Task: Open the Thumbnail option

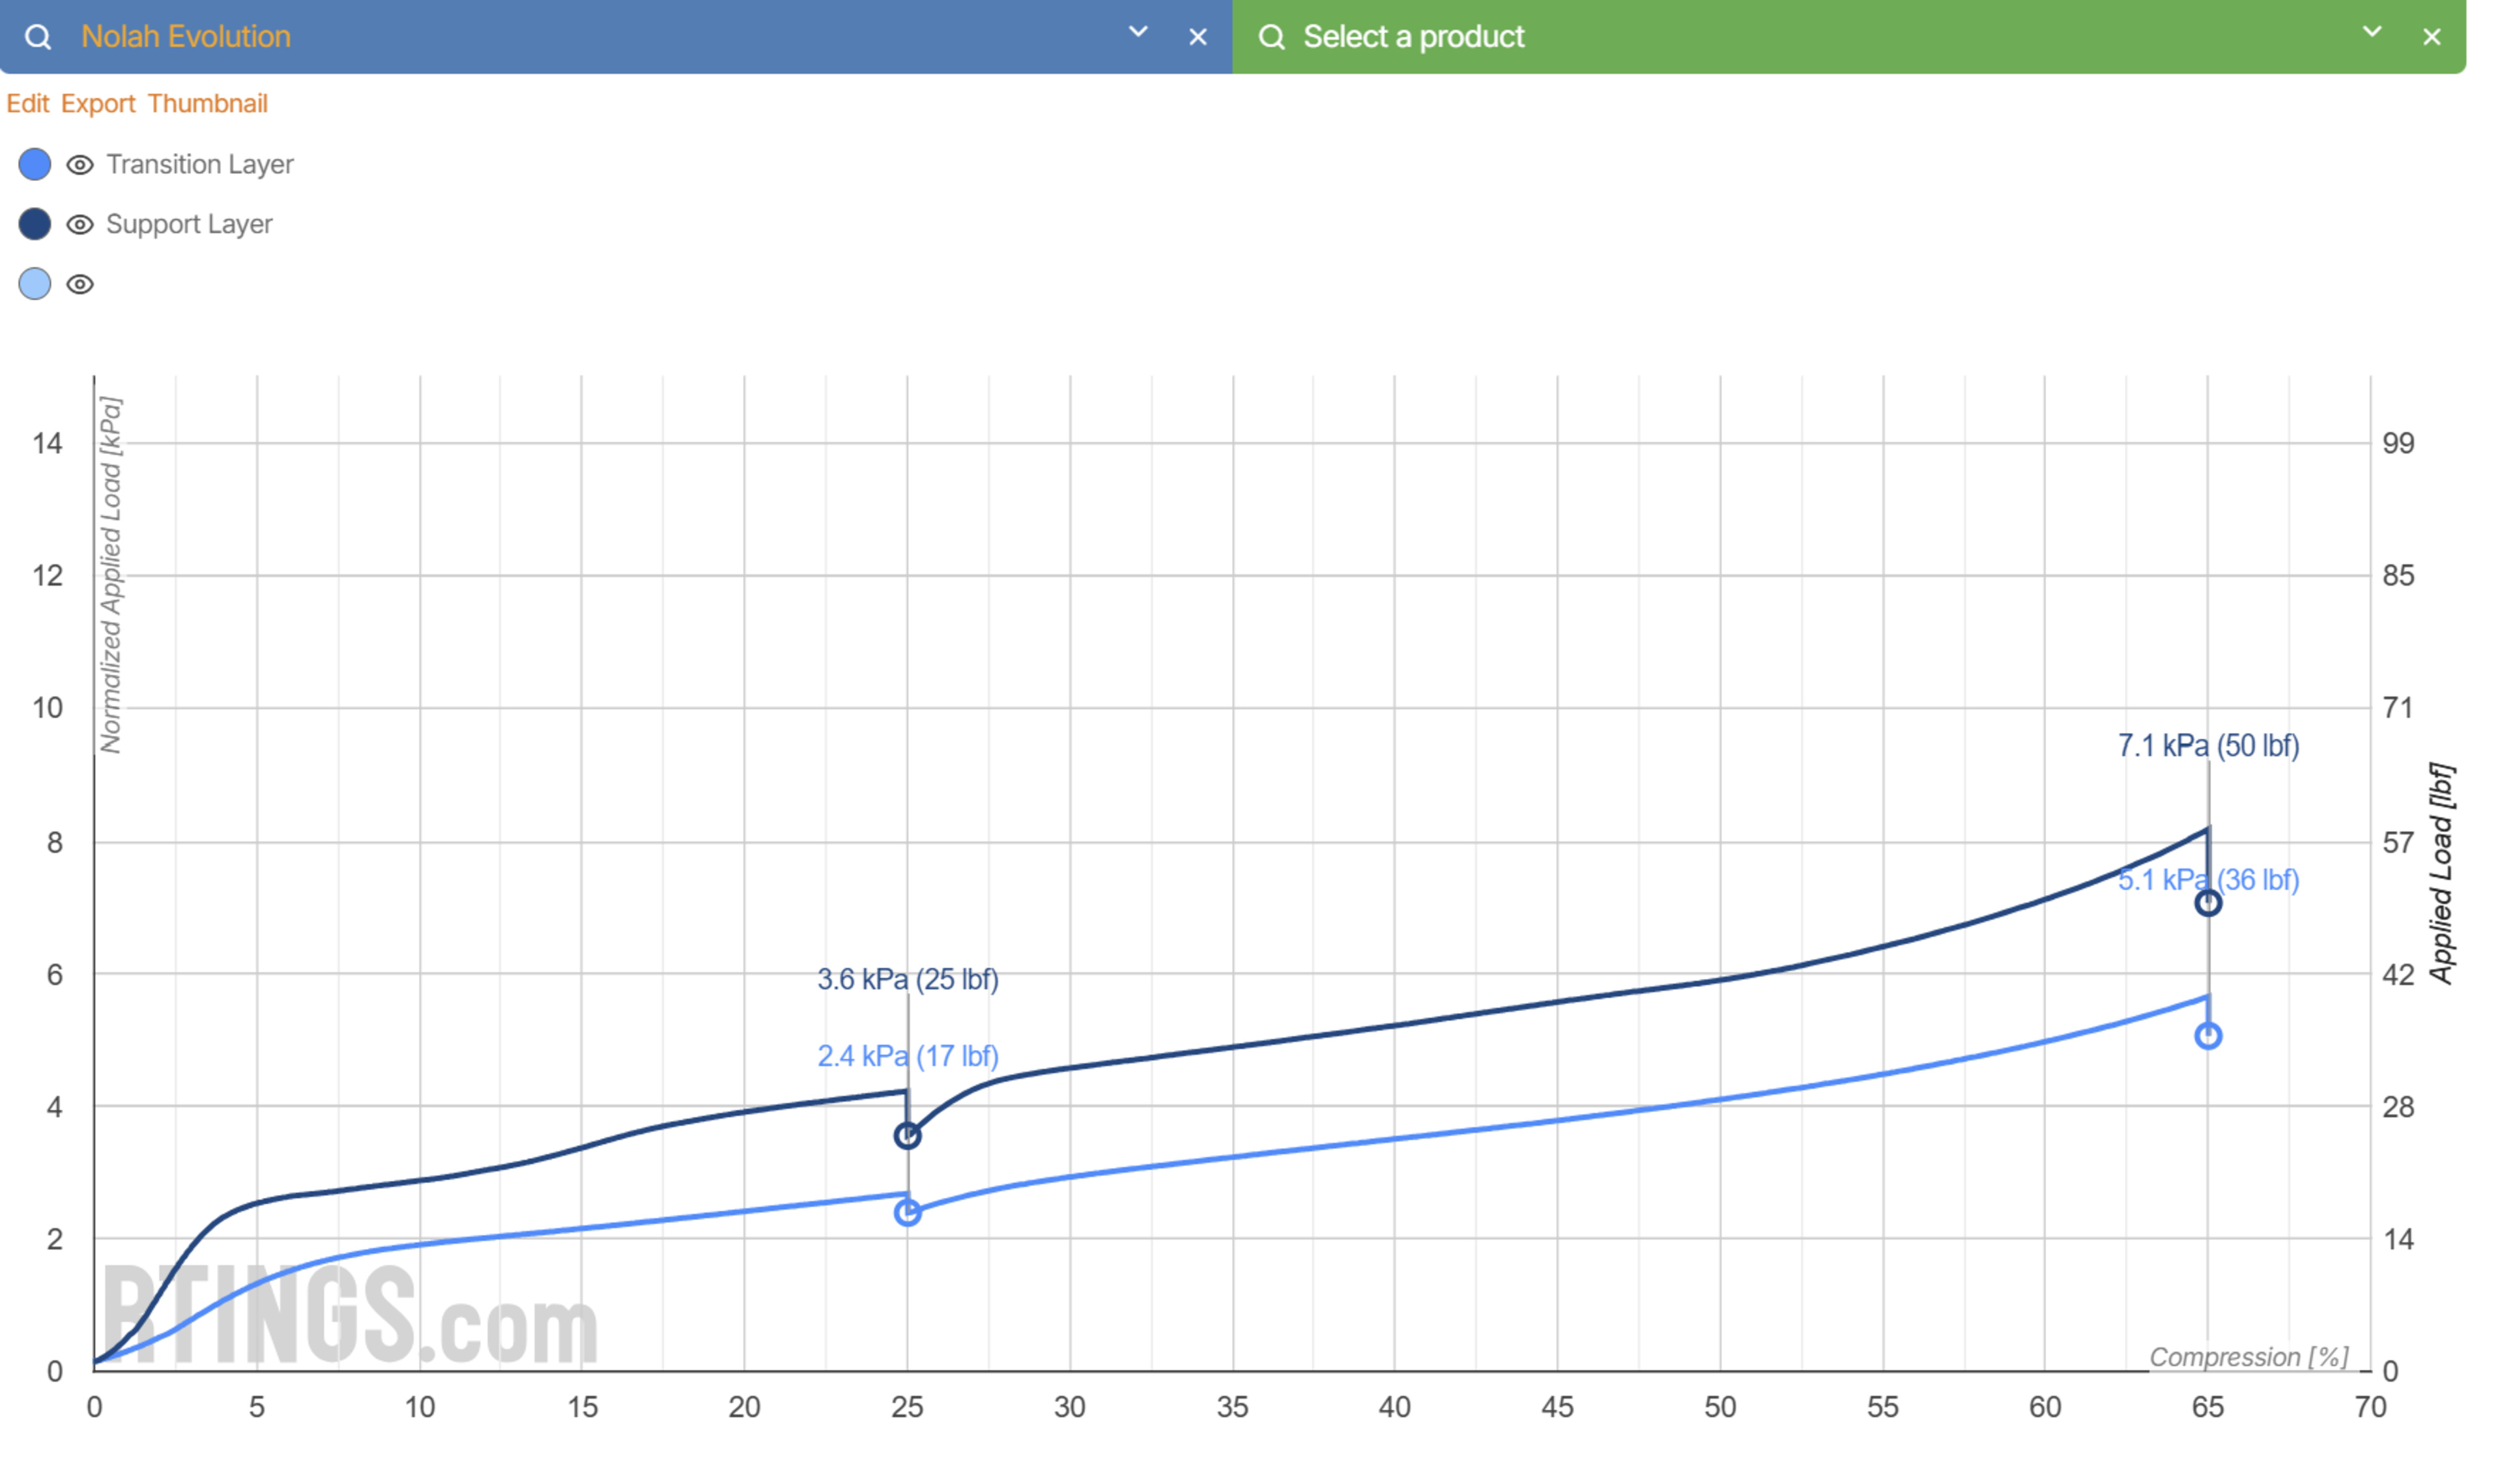Action: point(208,104)
